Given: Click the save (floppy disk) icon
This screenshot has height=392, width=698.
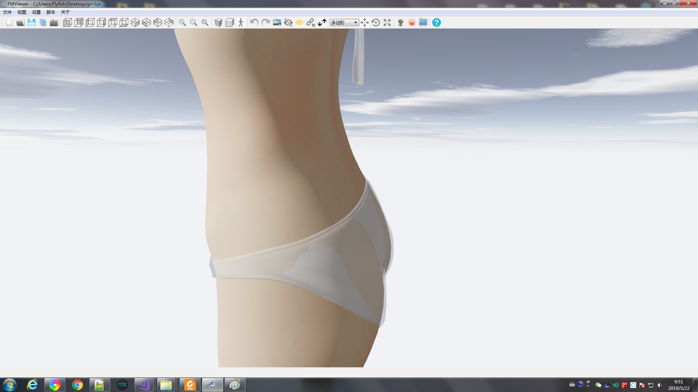Looking at the screenshot, I should pyautogui.click(x=32, y=23).
